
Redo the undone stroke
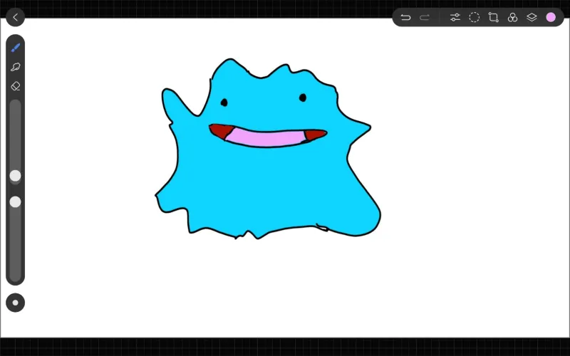pyautogui.click(x=425, y=17)
